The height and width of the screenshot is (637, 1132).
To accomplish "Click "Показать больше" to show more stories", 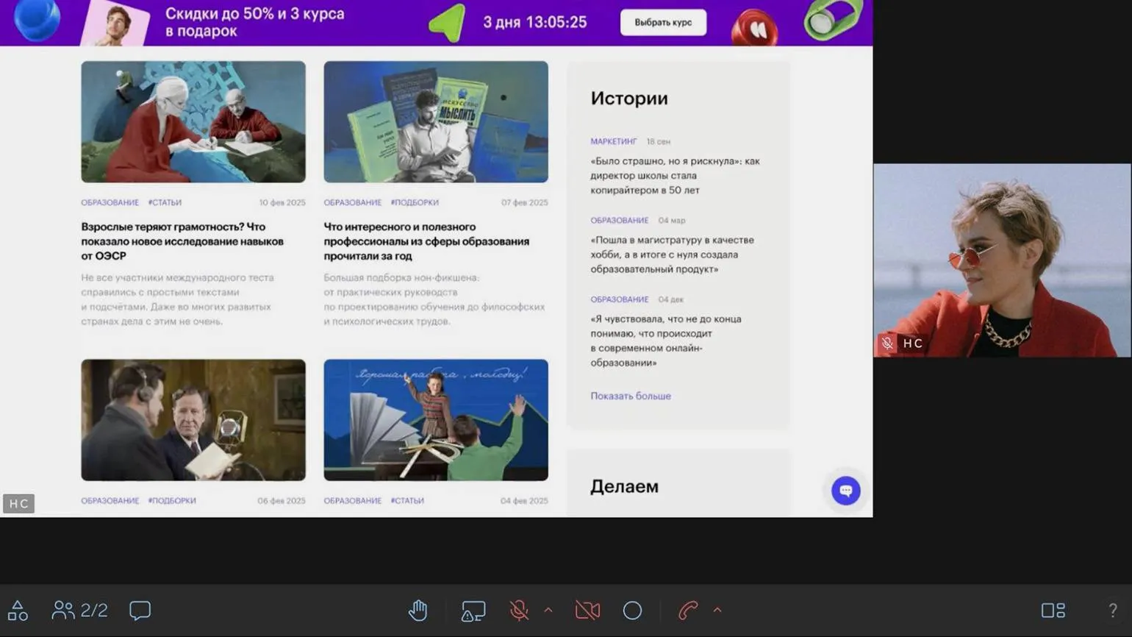I will (x=630, y=396).
